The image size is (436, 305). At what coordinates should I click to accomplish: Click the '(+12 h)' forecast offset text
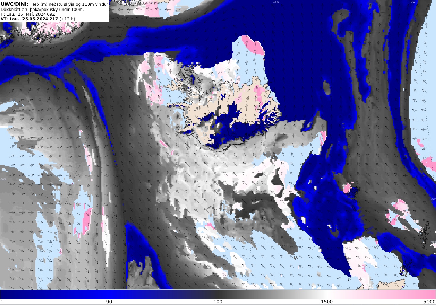click(x=67, y=19)
